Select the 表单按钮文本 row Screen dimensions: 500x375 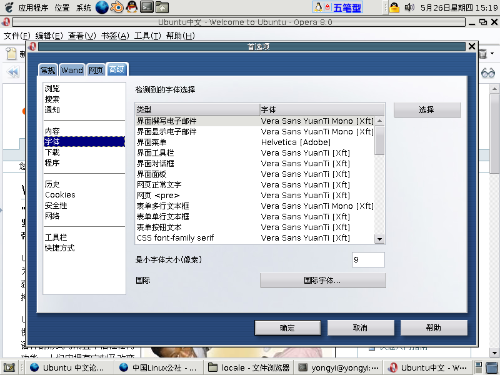(x=255, y=227)
